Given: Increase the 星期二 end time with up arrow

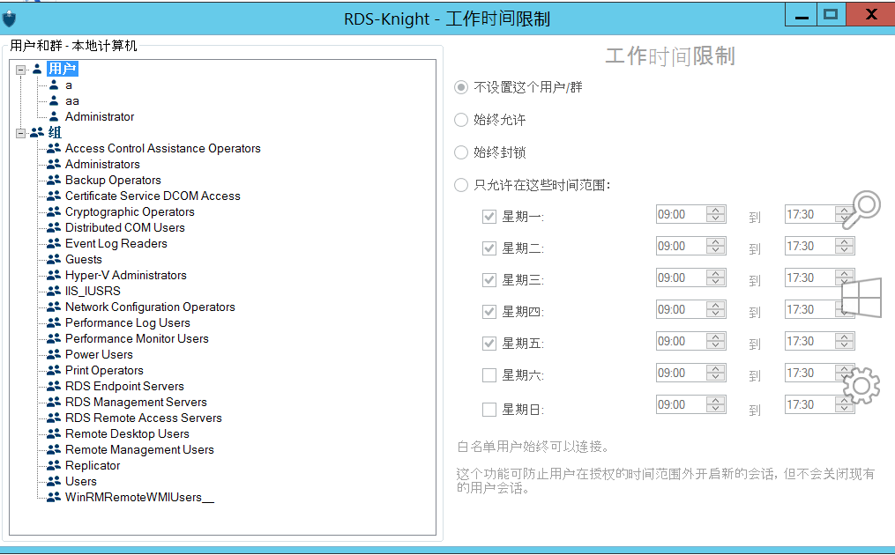Looking at the screenshot, I should [844, 242].
